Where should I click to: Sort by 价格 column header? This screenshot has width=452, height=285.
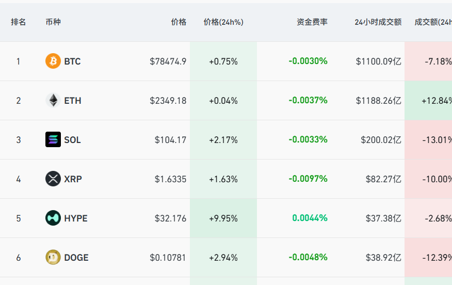click(179, 22)
